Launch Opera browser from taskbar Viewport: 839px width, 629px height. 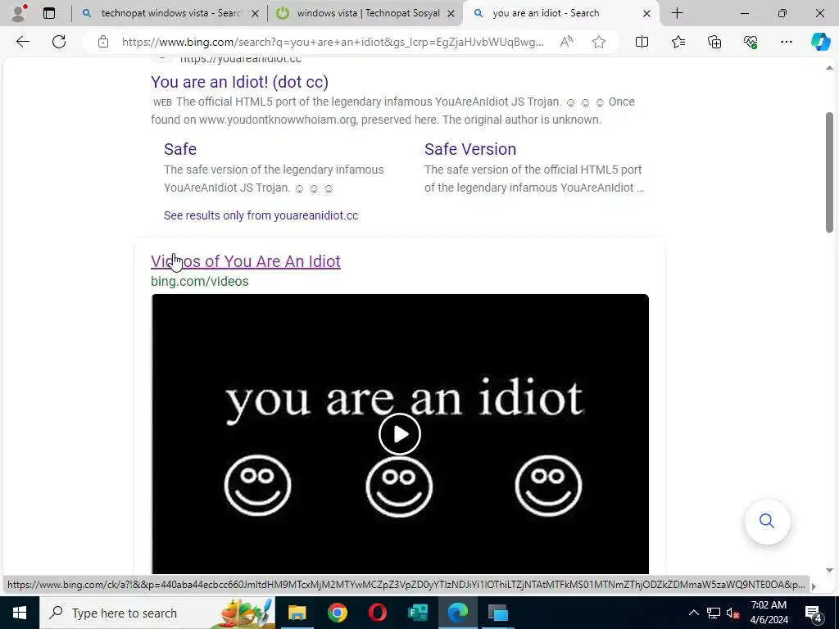[x=377, y=613]
